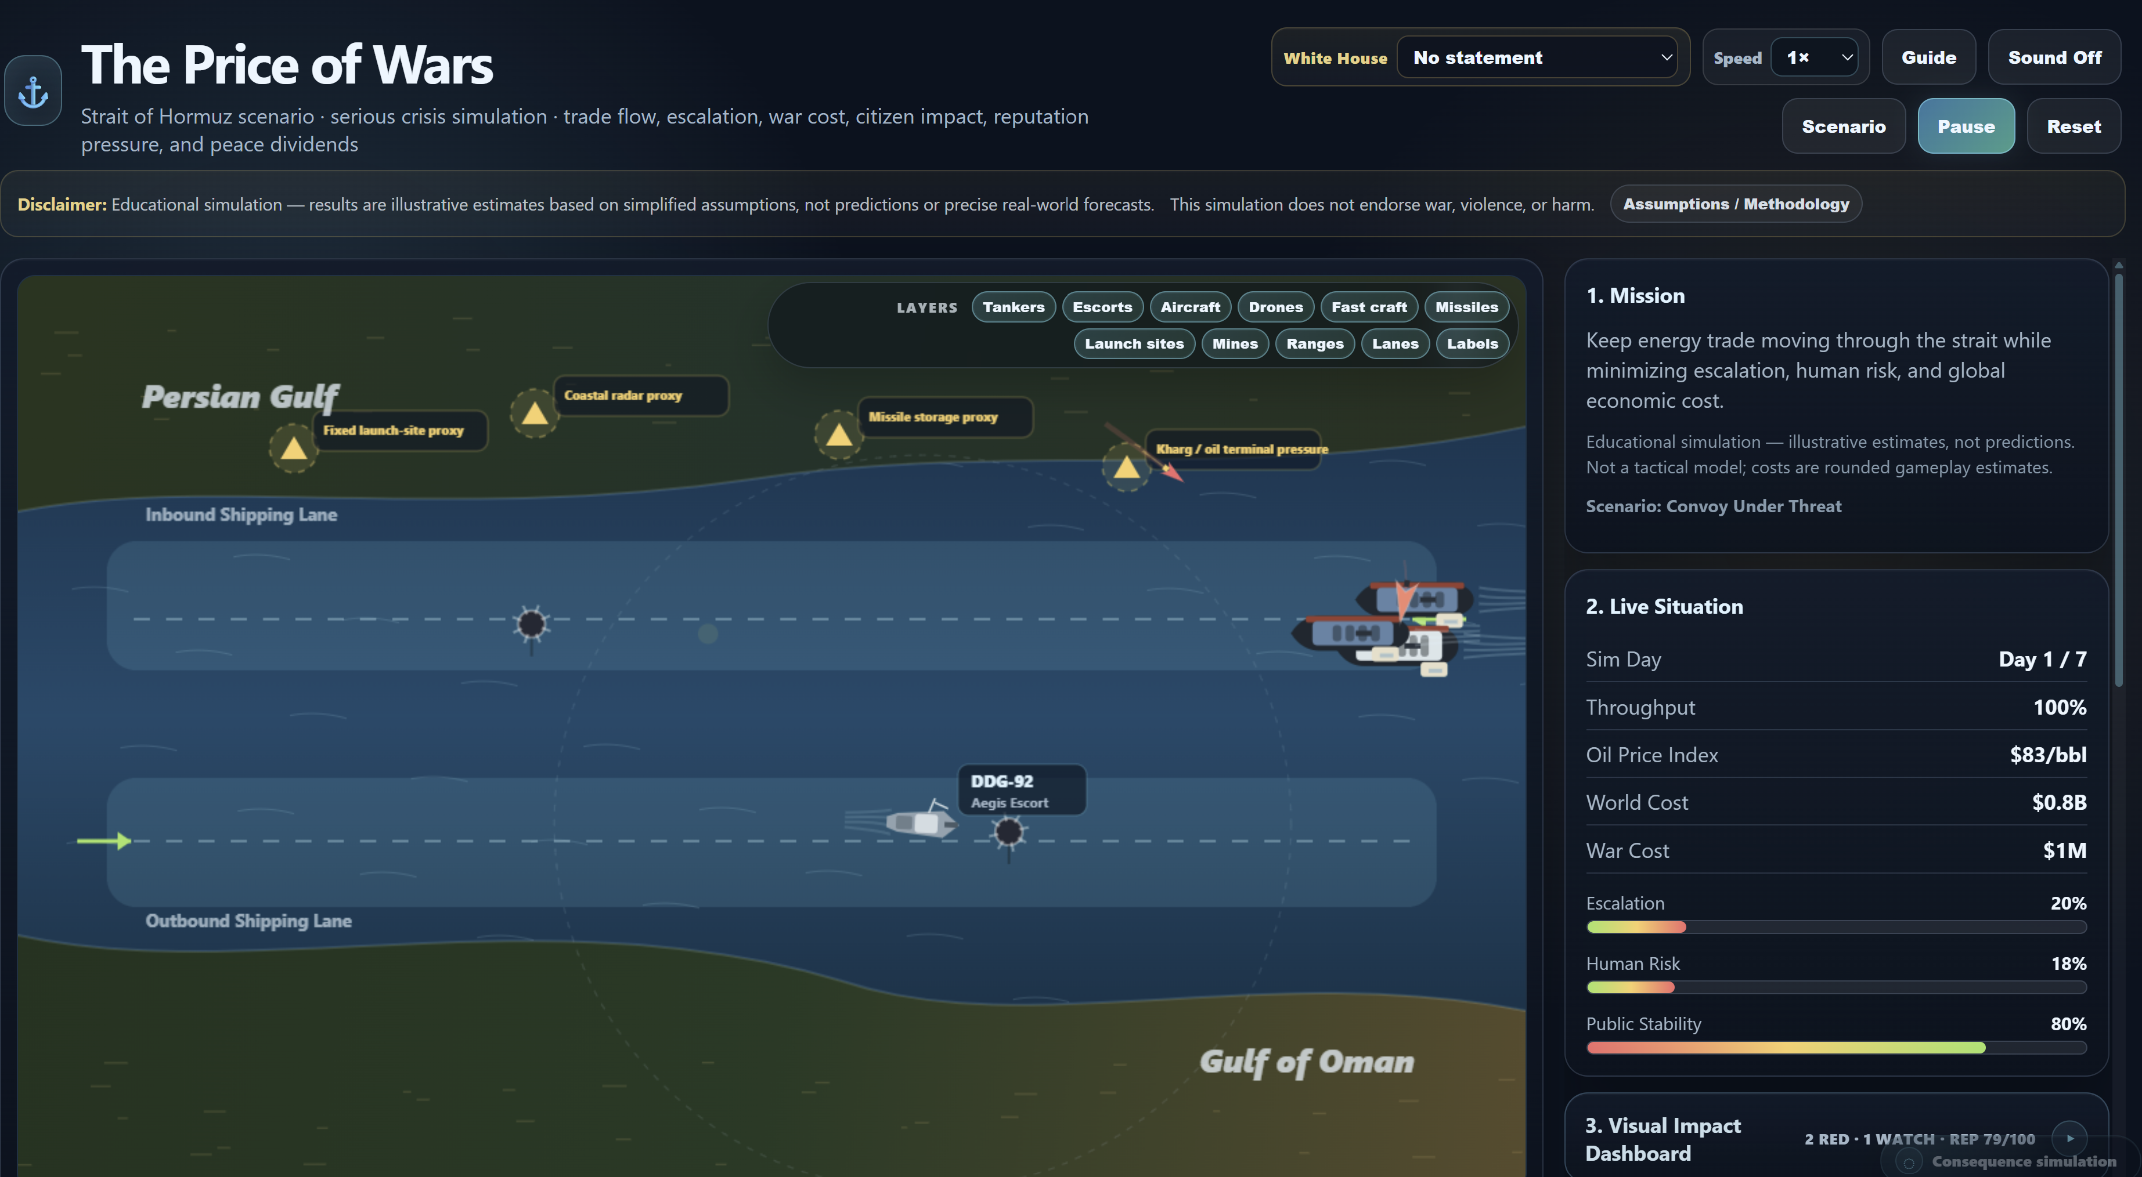Toggle the Tankers layer
The image size is (2142, 1177).
(x=1013, y=307)
